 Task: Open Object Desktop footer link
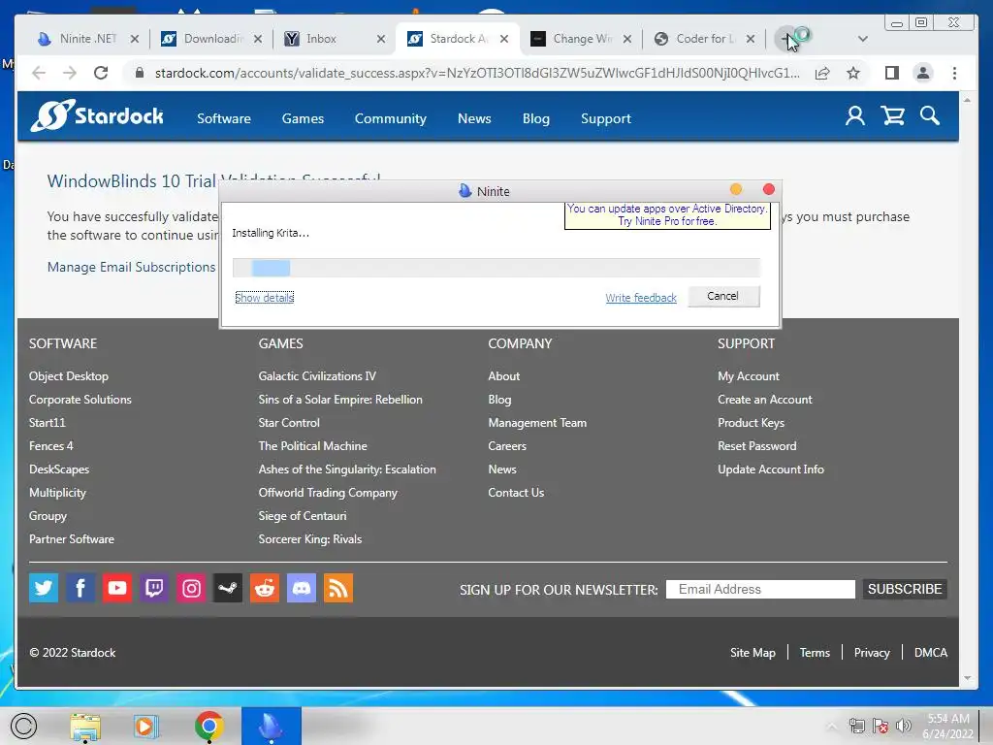click(x=69, y=376)
